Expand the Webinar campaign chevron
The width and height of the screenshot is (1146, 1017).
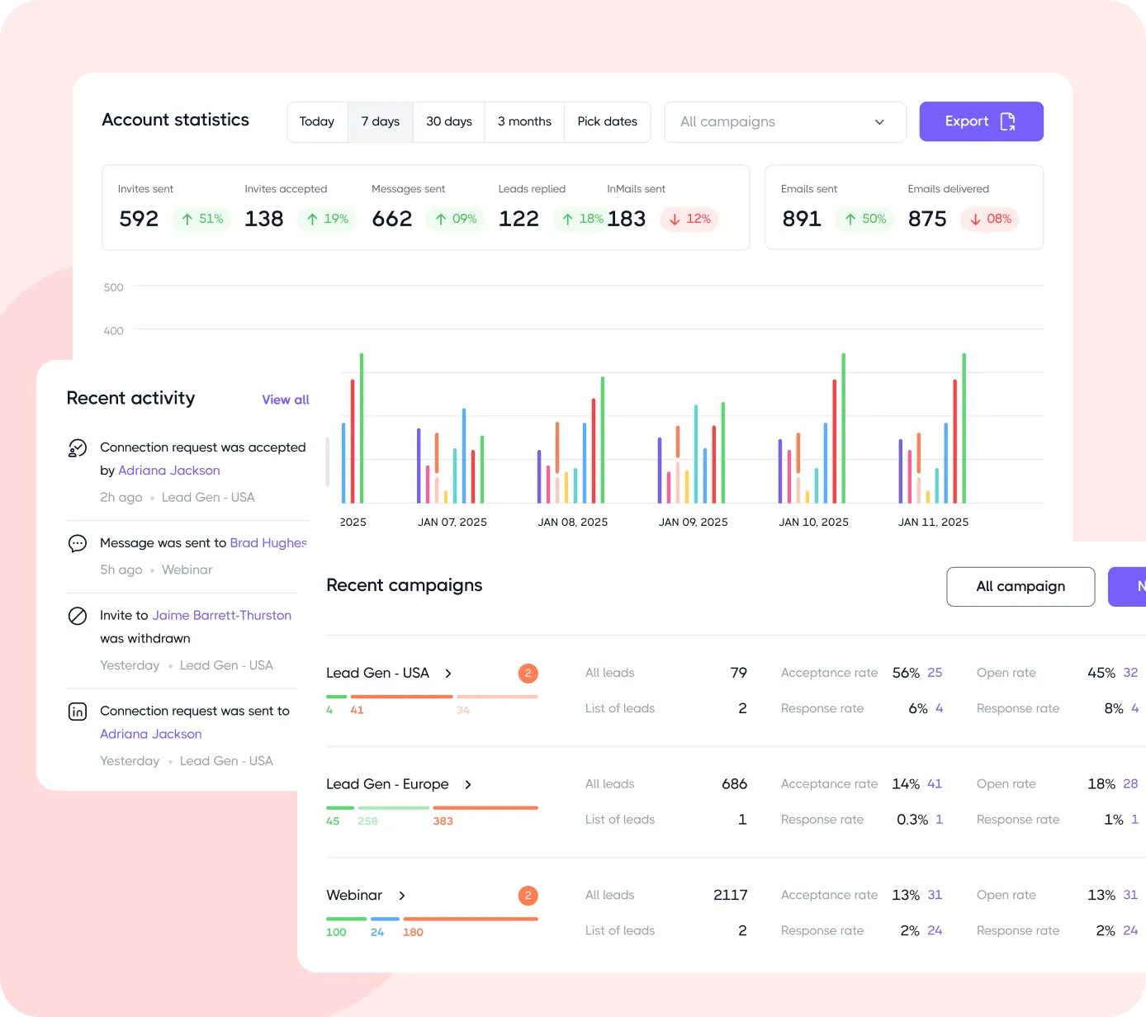(x=402, y=896)
